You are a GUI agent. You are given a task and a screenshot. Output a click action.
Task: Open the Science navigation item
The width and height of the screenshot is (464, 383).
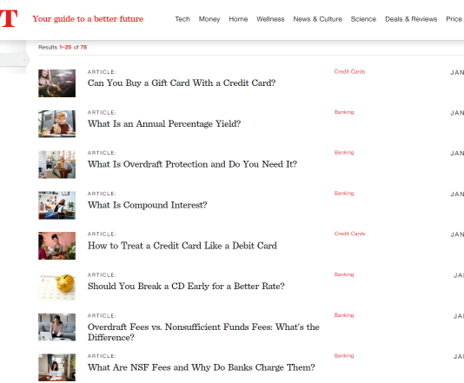click(363, 19)
